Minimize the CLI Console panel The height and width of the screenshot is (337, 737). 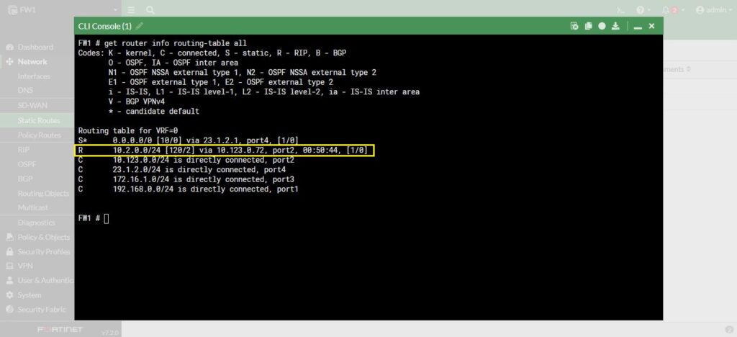(638, 27)
